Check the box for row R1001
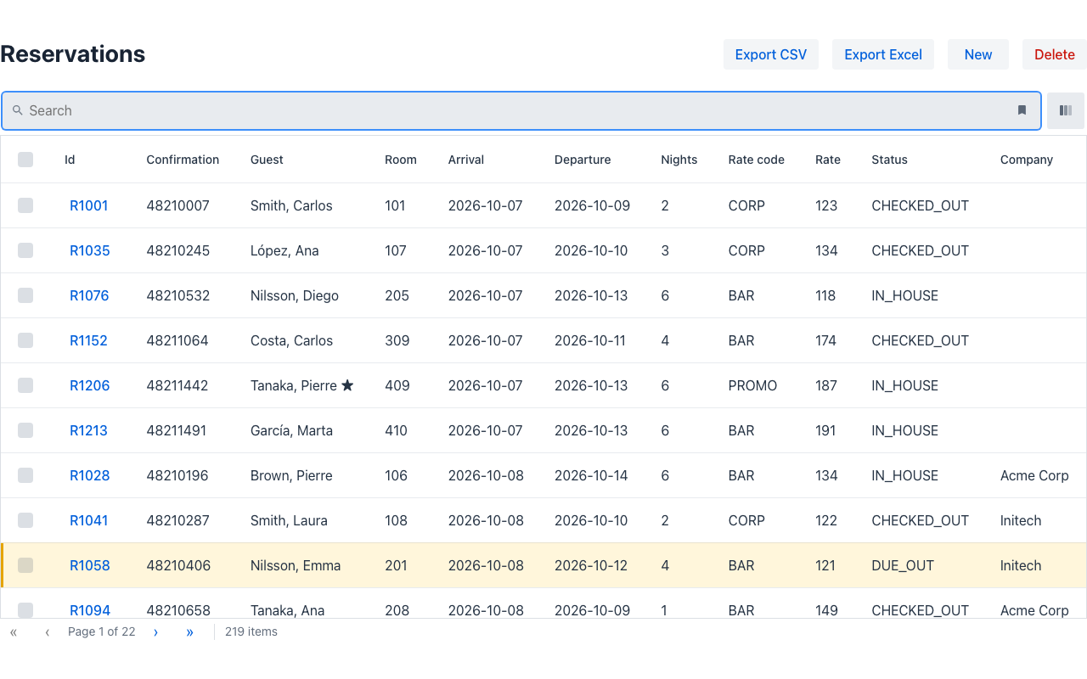The width and height of the screenshot is (1087, 679). coord(25,205)
